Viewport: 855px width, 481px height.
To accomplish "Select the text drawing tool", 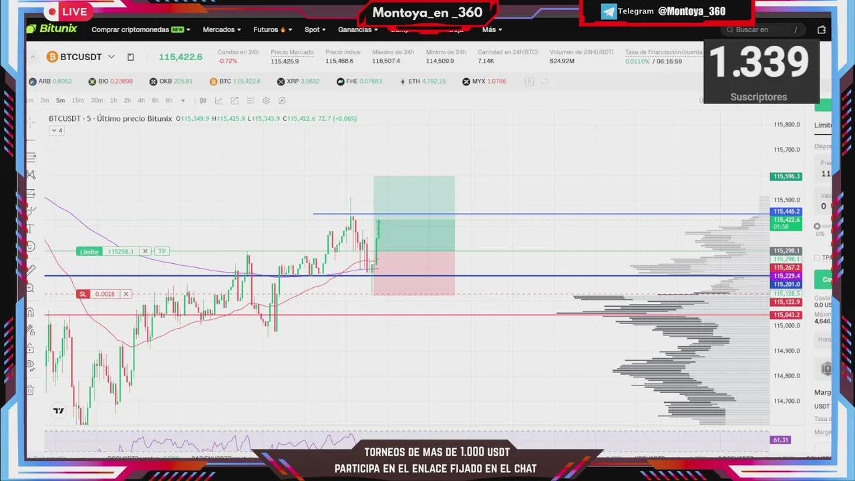I will pyautogui.click(x=31, y=228).
